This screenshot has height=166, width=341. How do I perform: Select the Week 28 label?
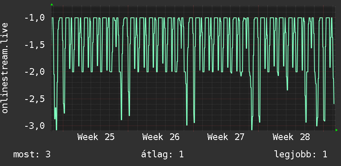(x=291, y=137)
